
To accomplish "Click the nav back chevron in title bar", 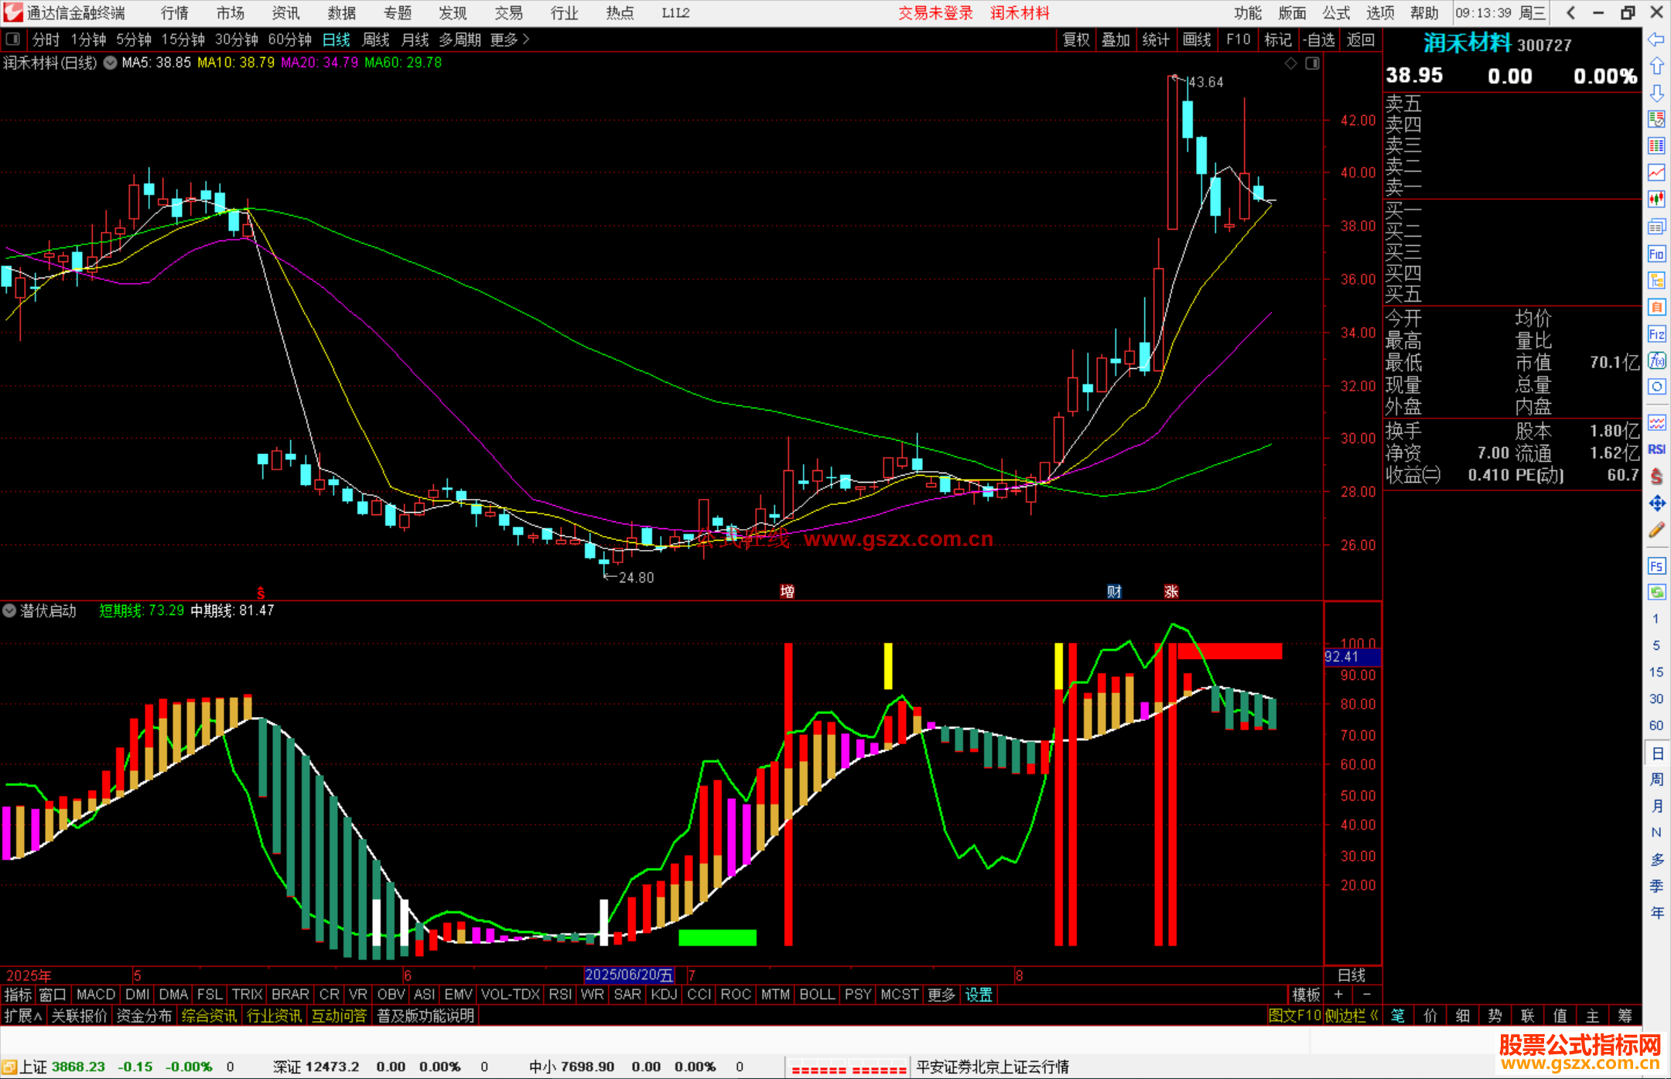I will (1570, 12).
